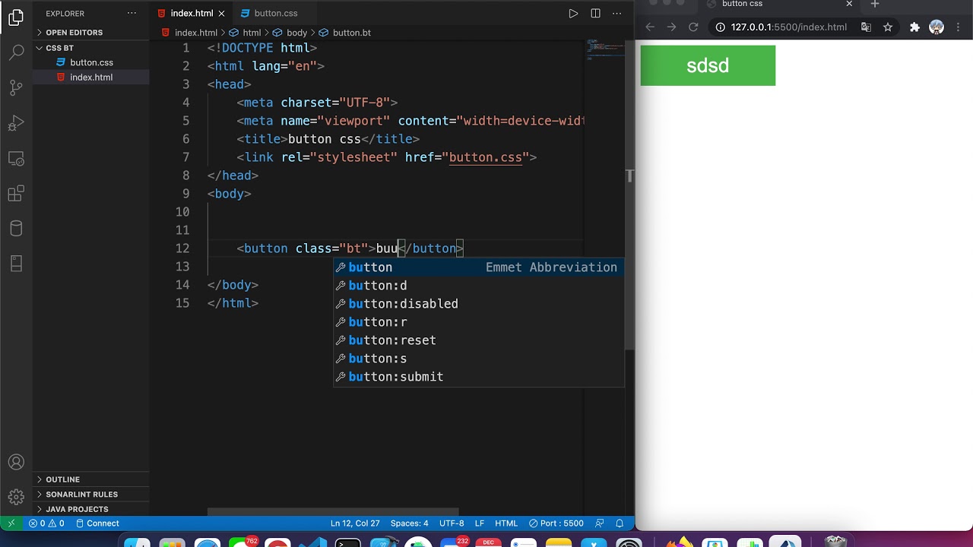Screen dimensions: 973x547
Task: Click 'Spaces: 4' indentation setting
Action: [x=409, y=523]
